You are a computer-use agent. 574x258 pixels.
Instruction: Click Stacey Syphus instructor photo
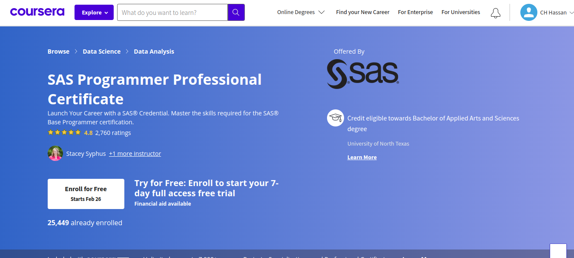coord(55,153)
